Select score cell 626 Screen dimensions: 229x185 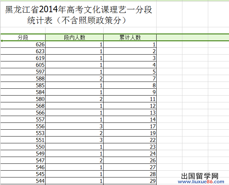pos(23,44)
